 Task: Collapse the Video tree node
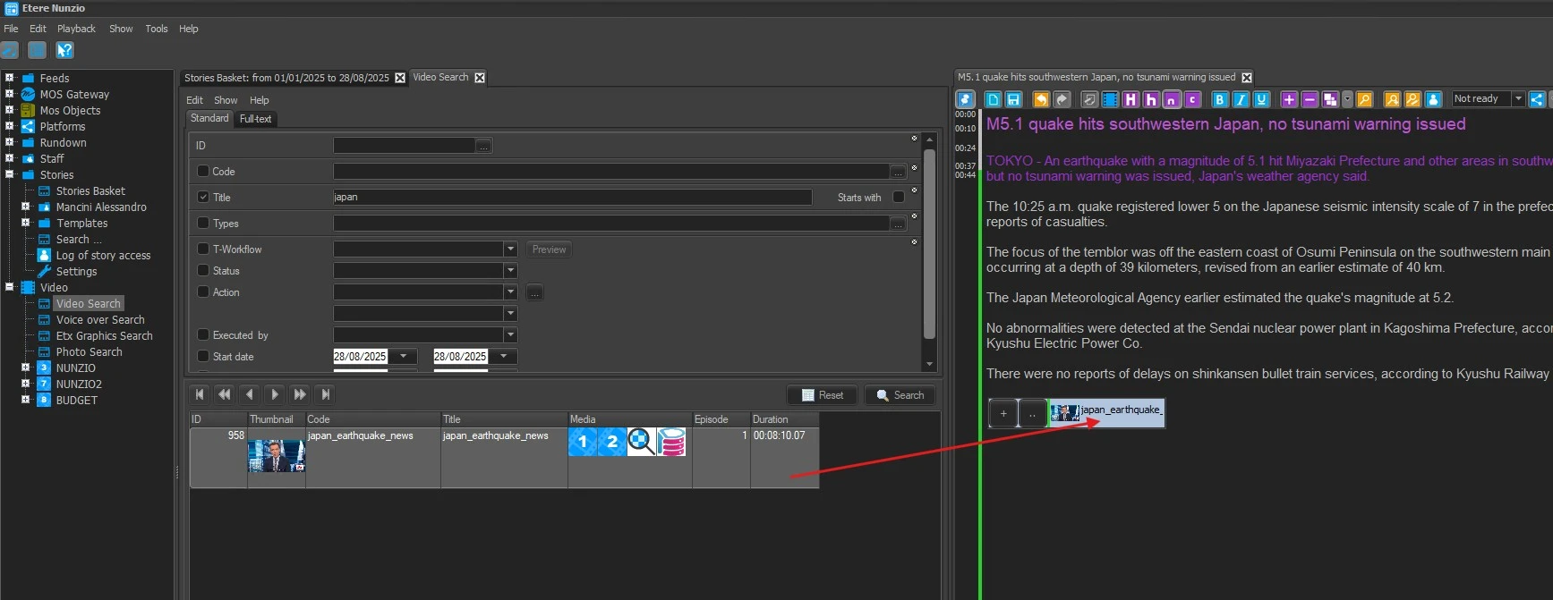(10, 287)
